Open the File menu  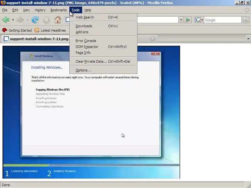pos(5,10)
